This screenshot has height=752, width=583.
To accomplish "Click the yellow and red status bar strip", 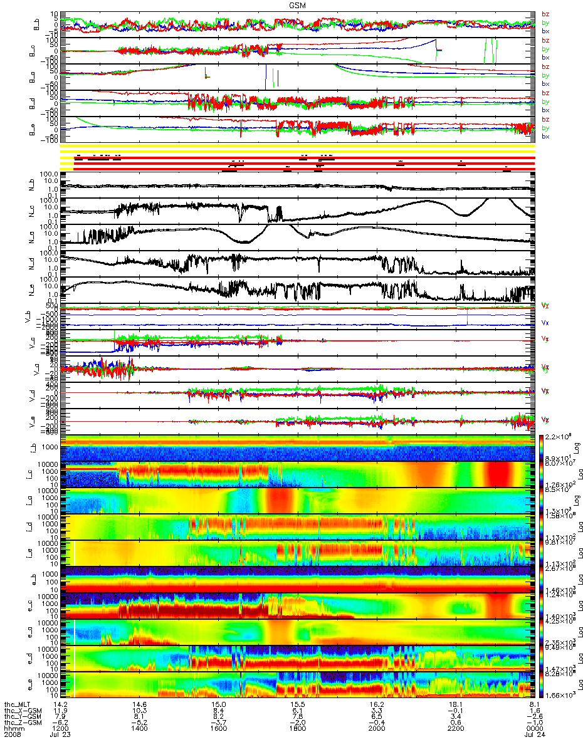I will pyautogui.click(x=297, y=158).
